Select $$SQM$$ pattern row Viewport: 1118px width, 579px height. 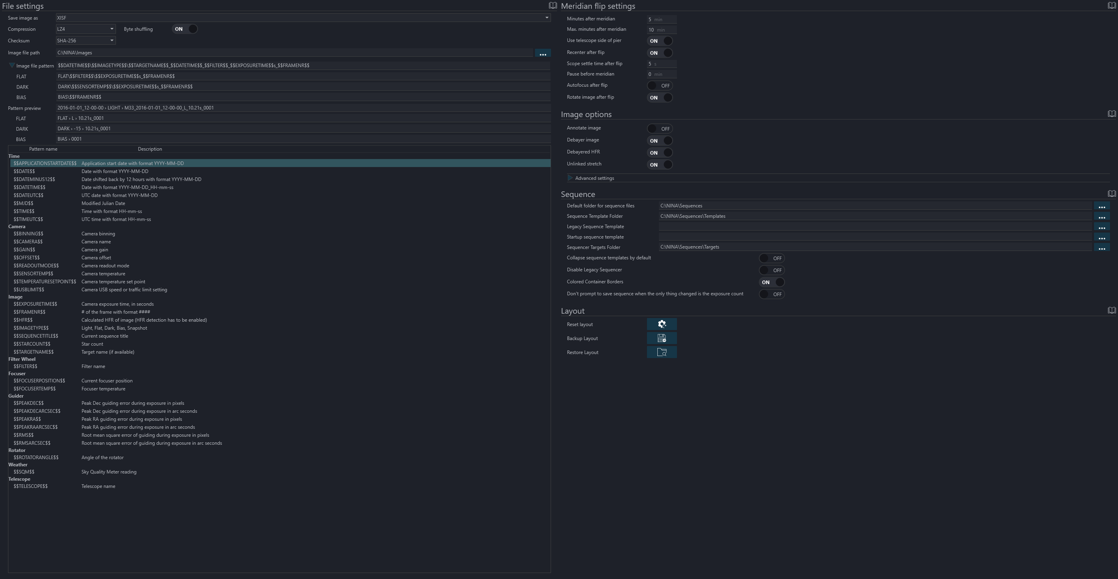[280, 472]
